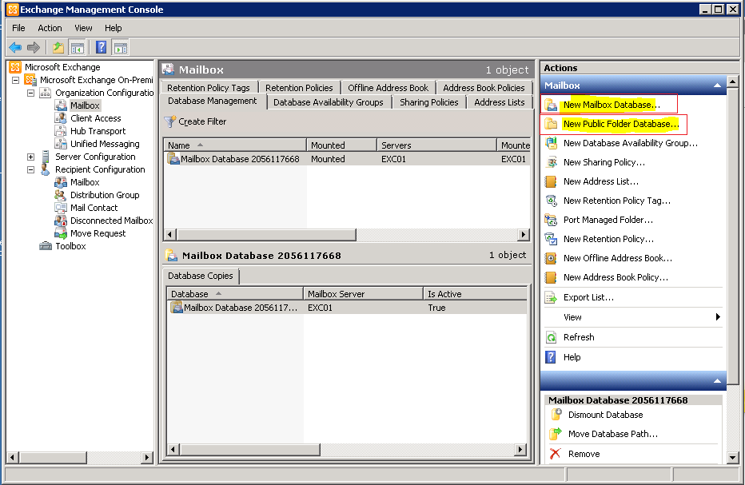Collapse the Mailbox actions section
This screenshot has width=745, height=485.
pos(717,85)
